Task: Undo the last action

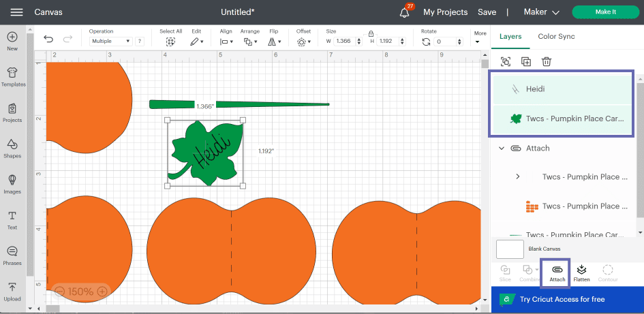Action: pyautogui.click(x=48, y=39)
